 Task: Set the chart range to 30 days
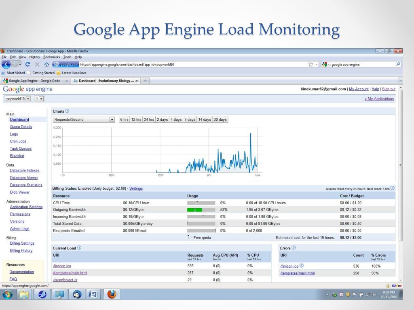tap(220, 119)
